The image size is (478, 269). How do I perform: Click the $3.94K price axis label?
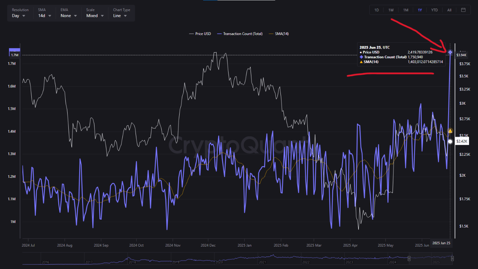click(x=462, y=55)
